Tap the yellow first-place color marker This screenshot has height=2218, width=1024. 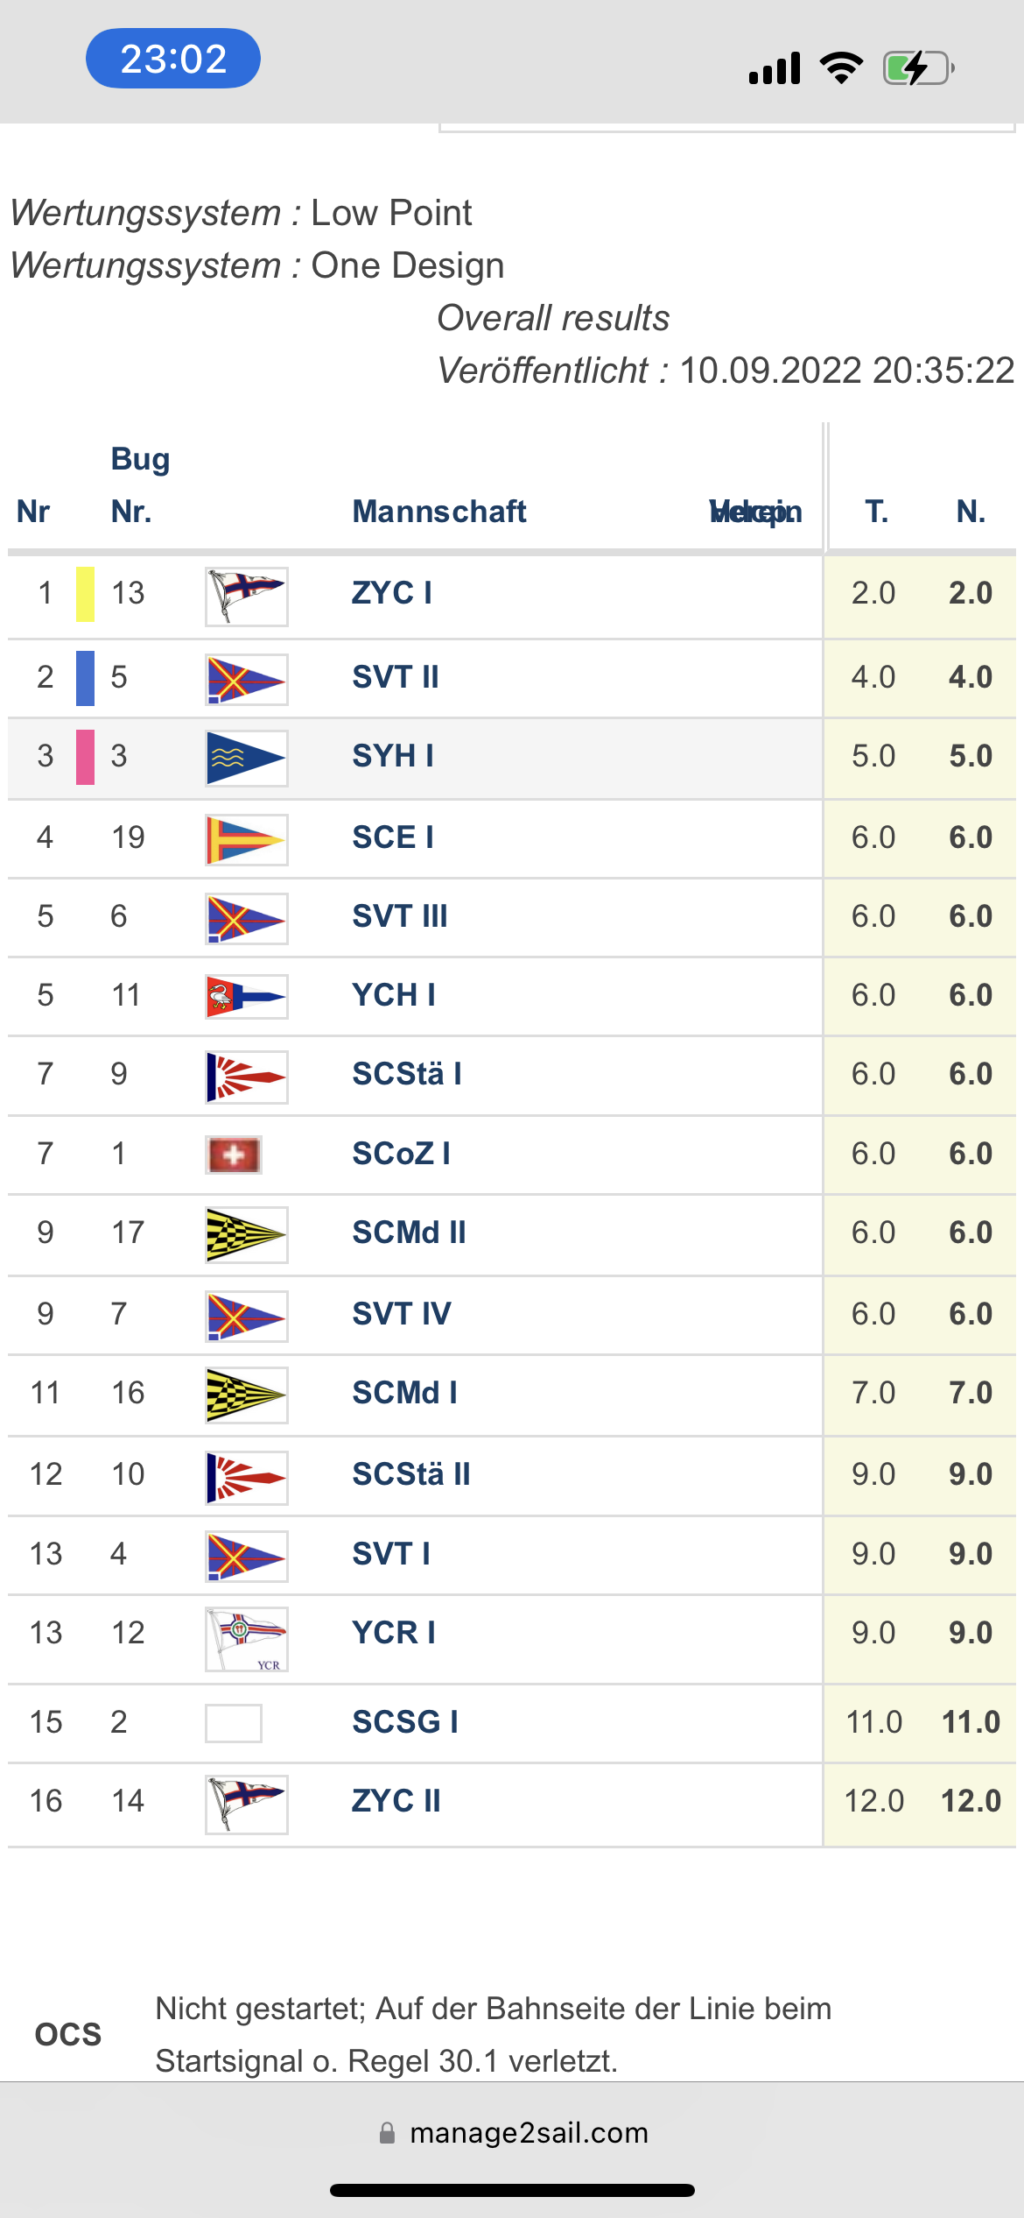[x=85, y=594]
